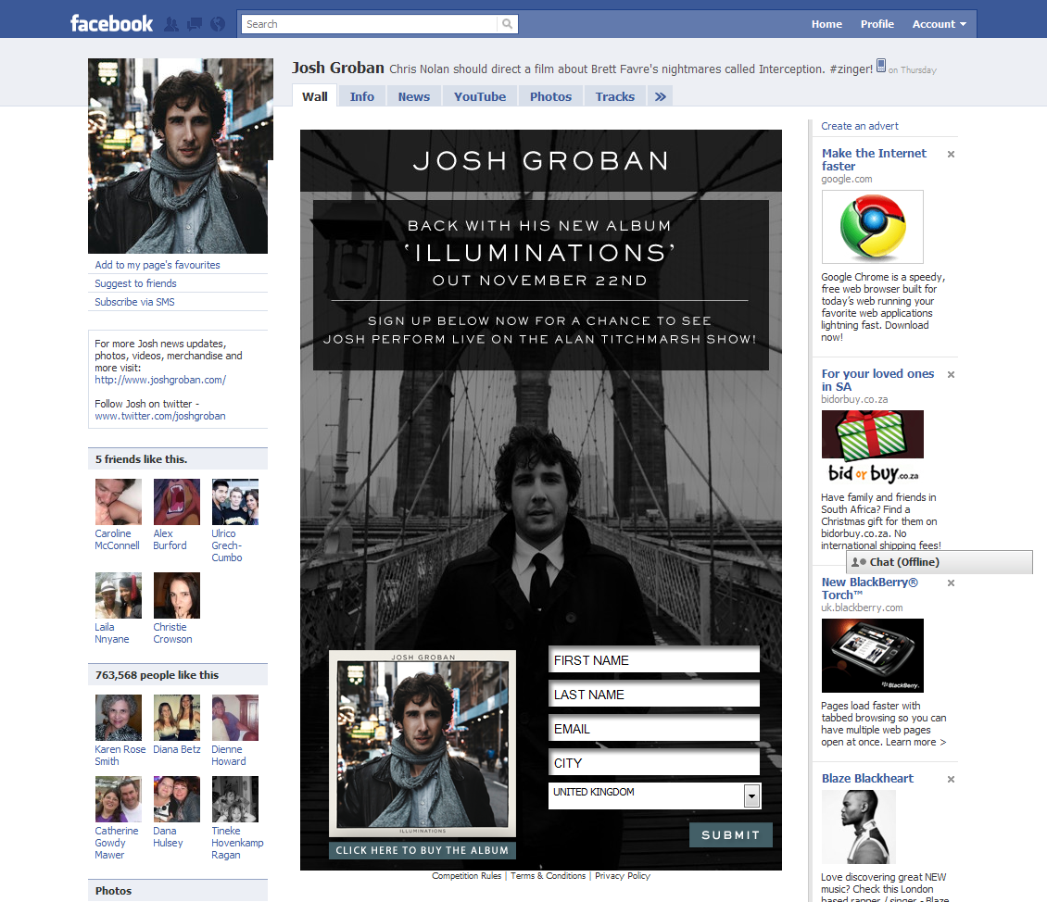Click Add to my page's favourites
Viewport: 1047px width, 902px height.
pyautogui.click(x=157, y=265)
